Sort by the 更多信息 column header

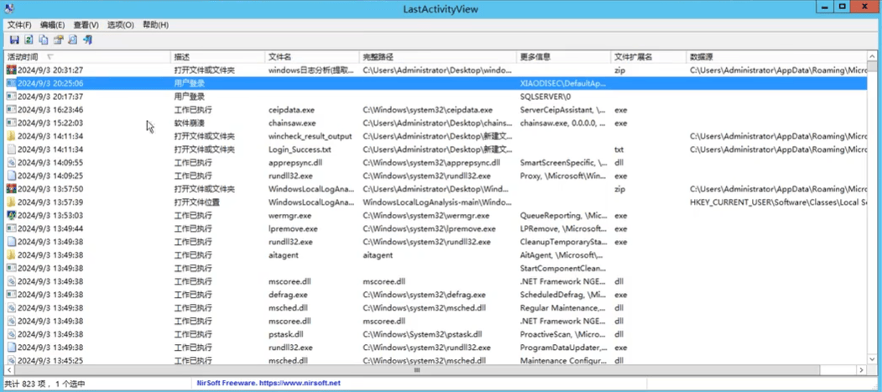click(x=564, y=57)
